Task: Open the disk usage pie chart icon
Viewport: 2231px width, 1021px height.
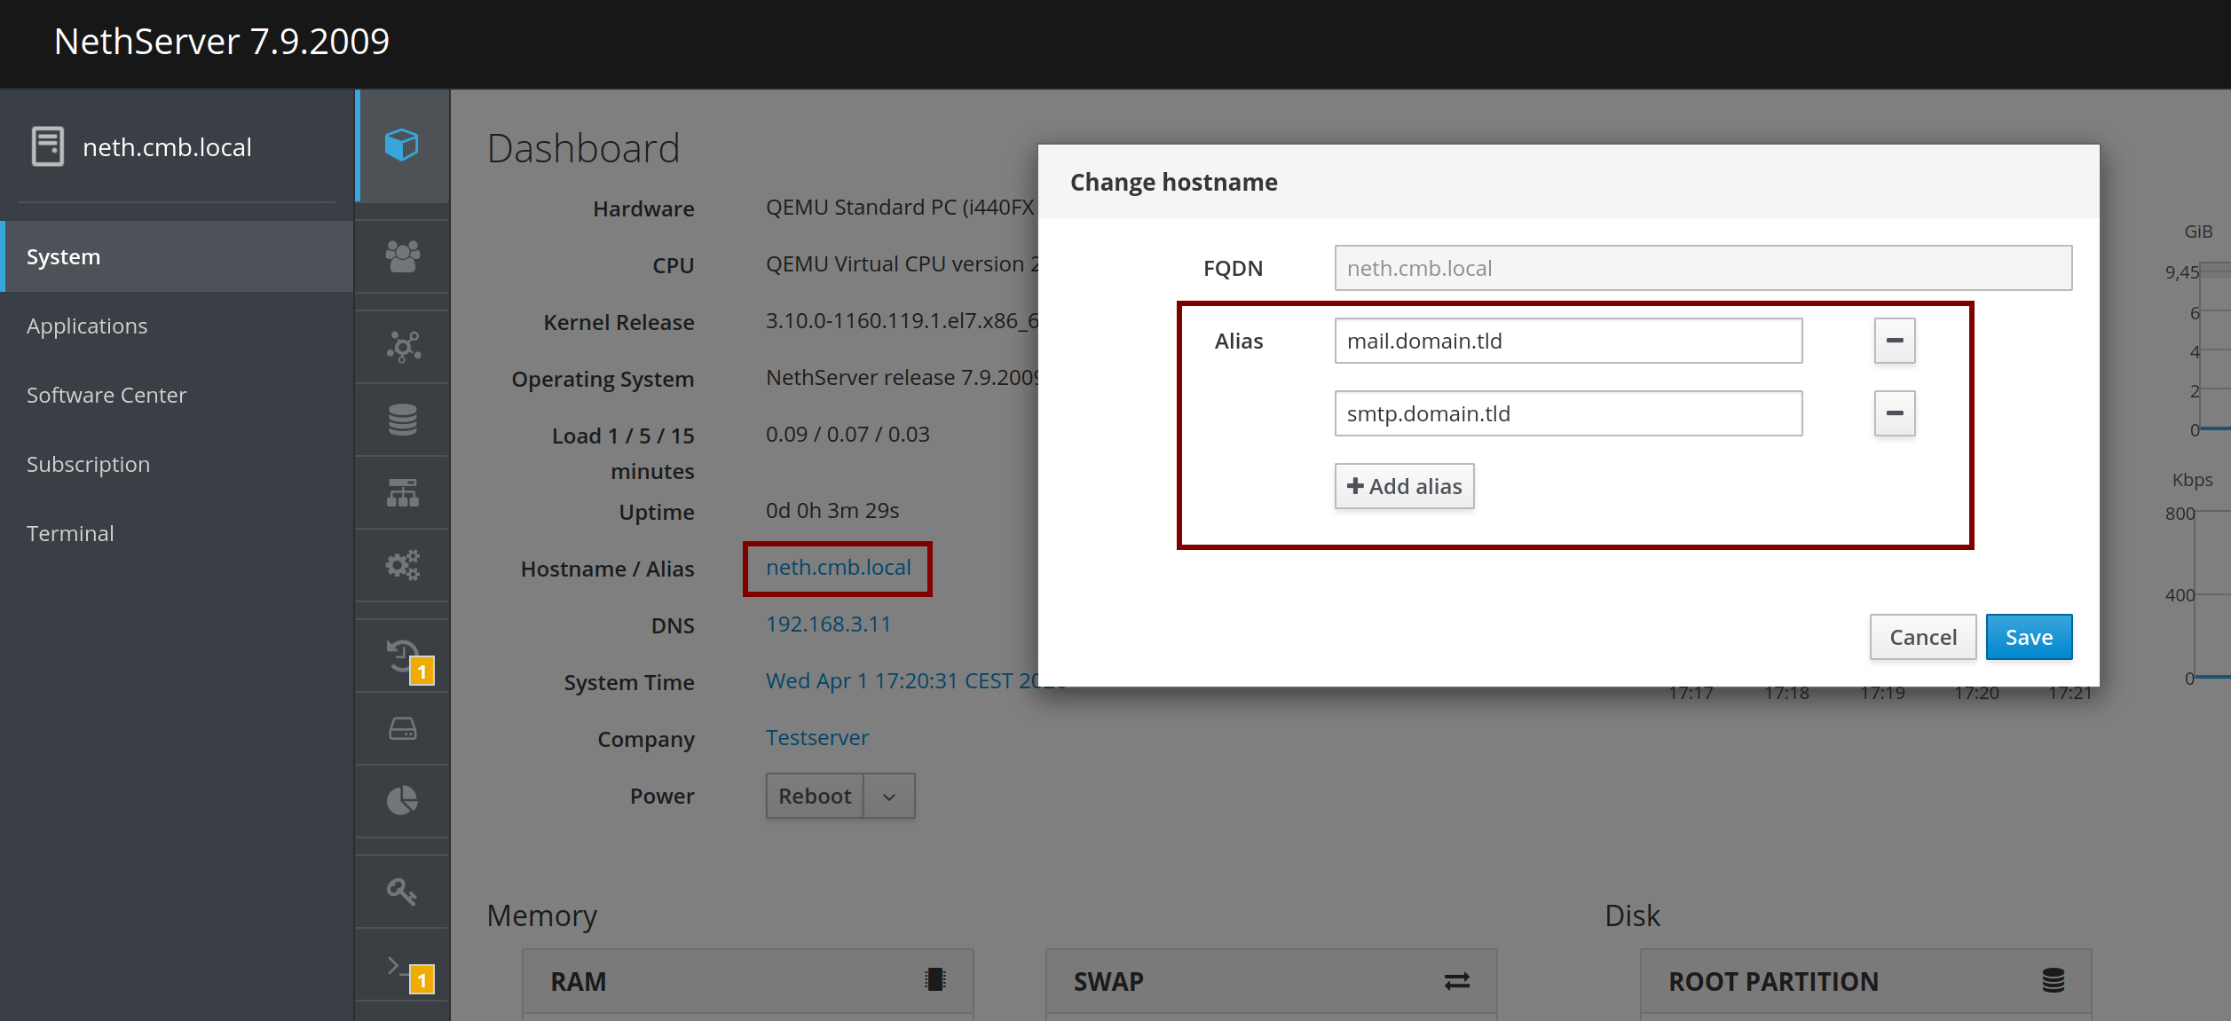Action: click(x=402, y=800)
